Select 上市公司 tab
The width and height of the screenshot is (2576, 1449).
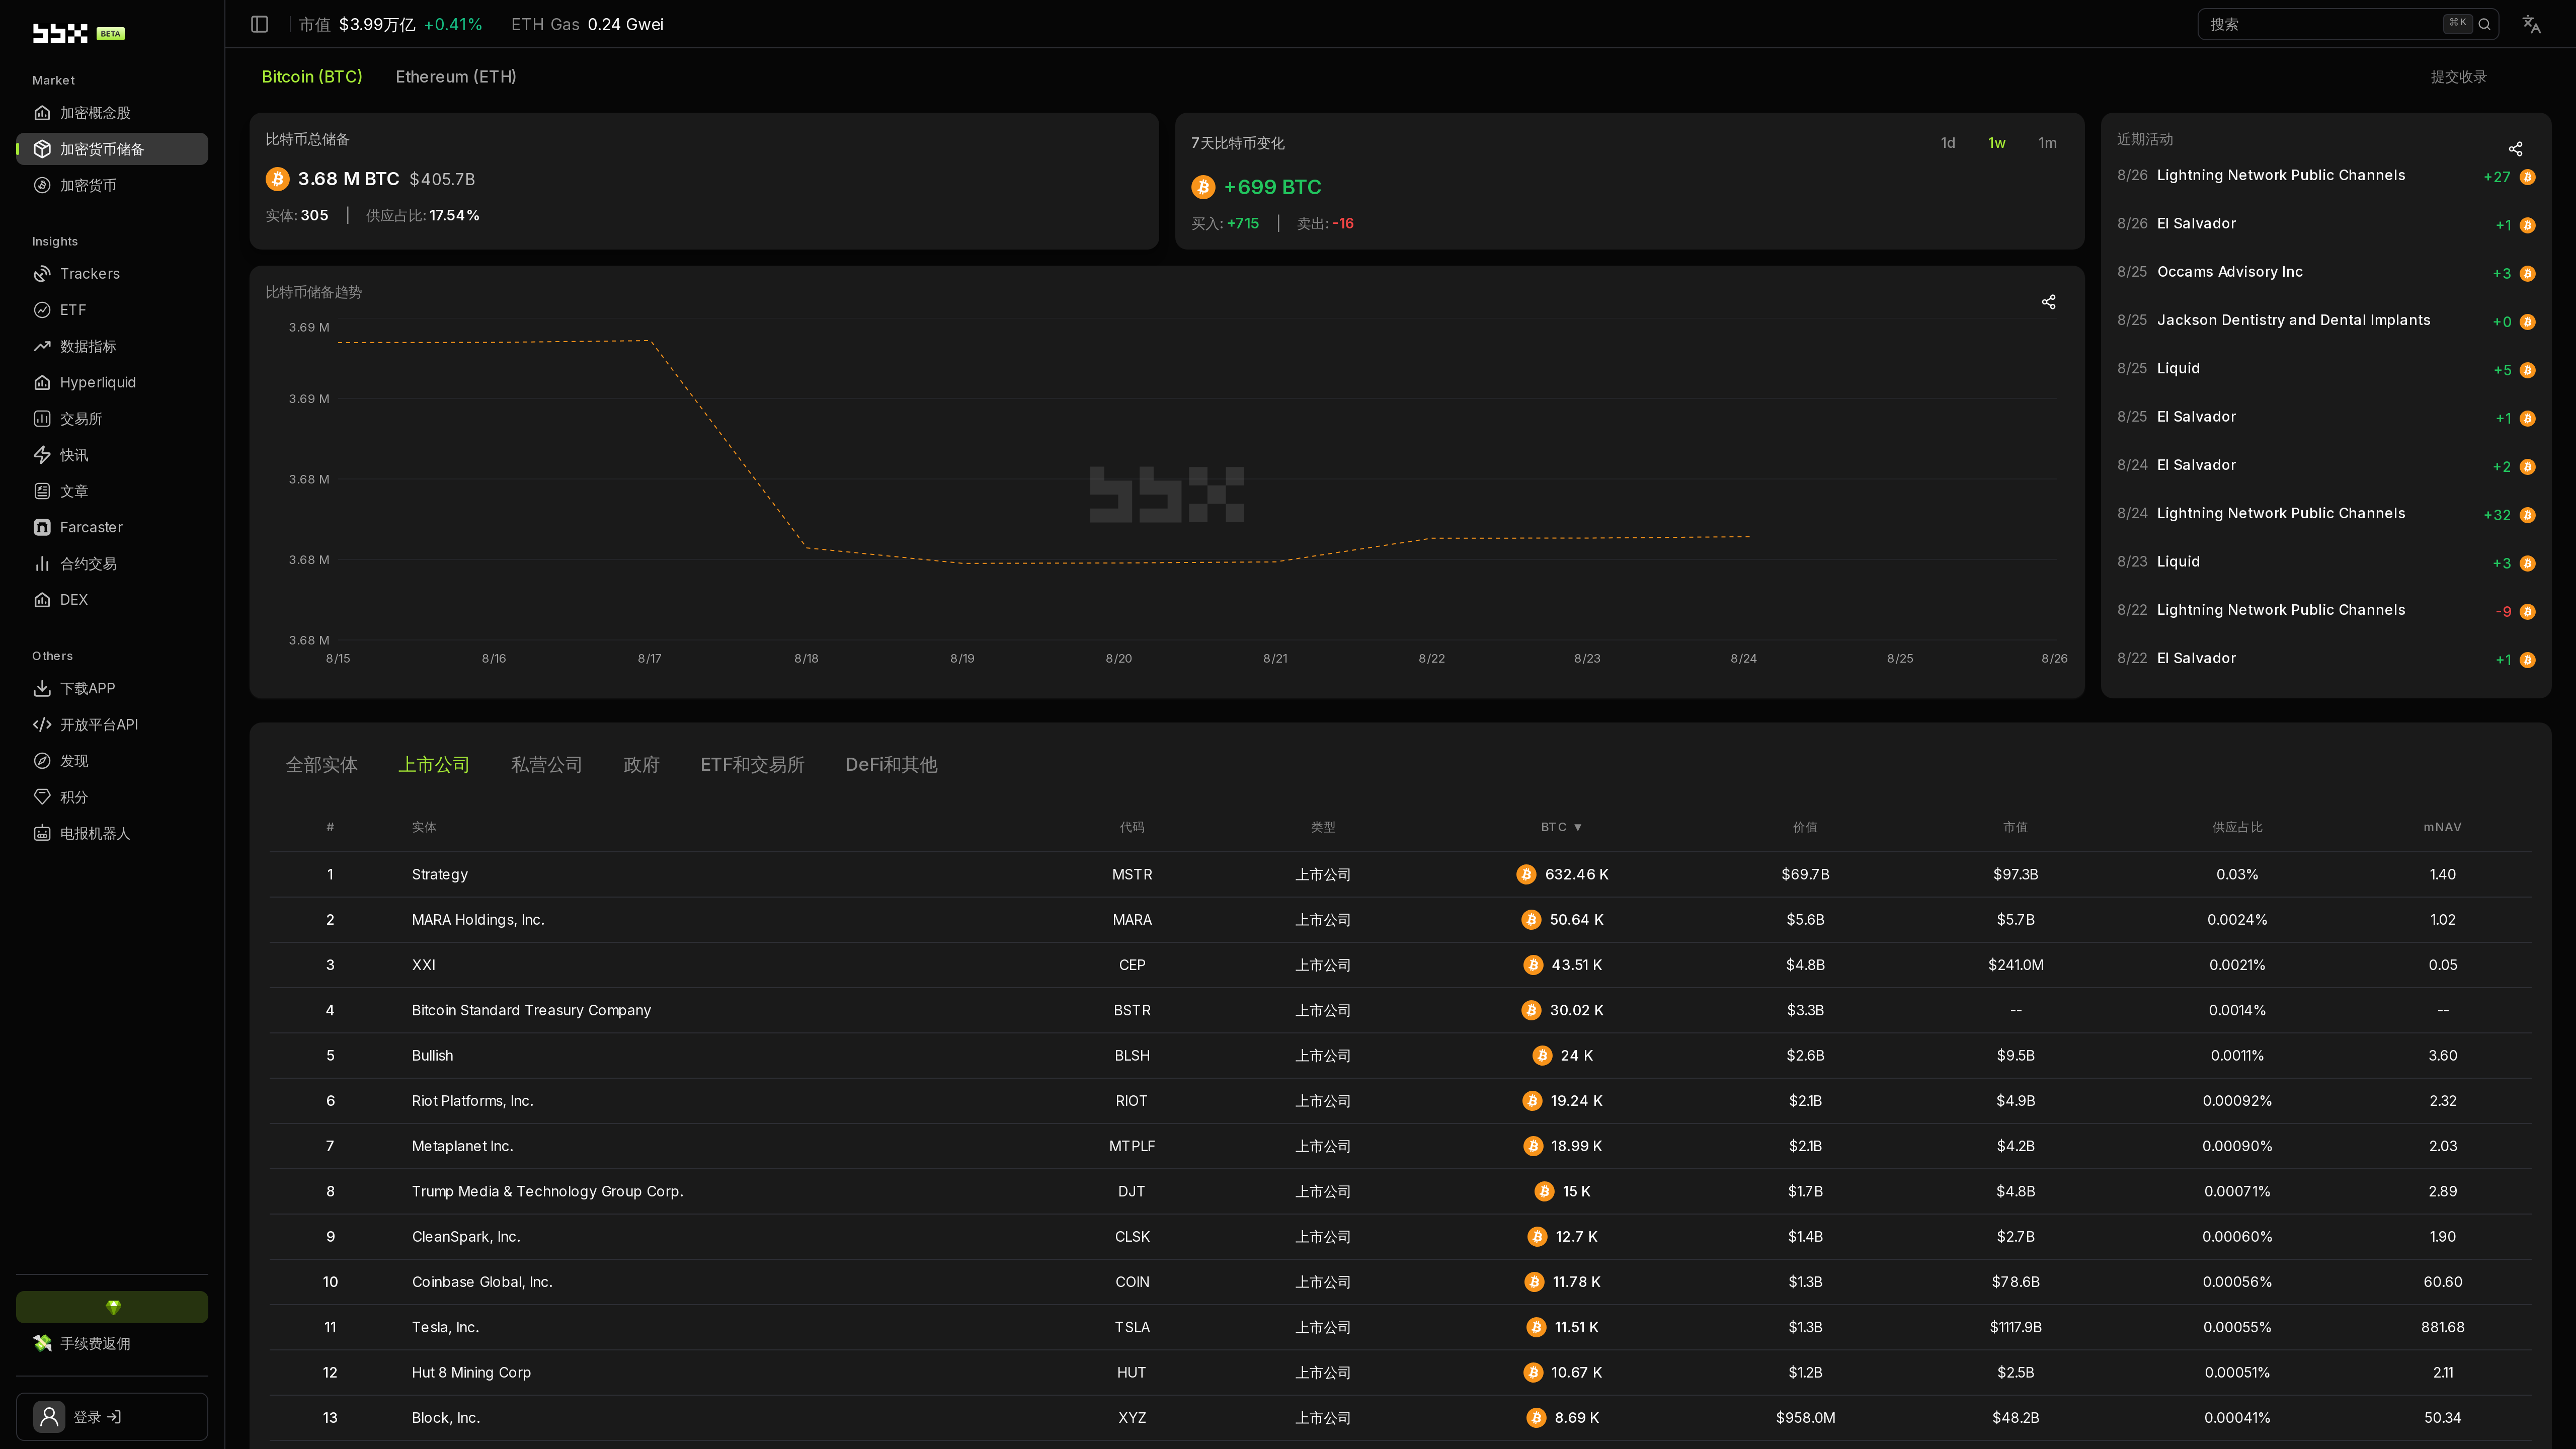coord(434,765)
